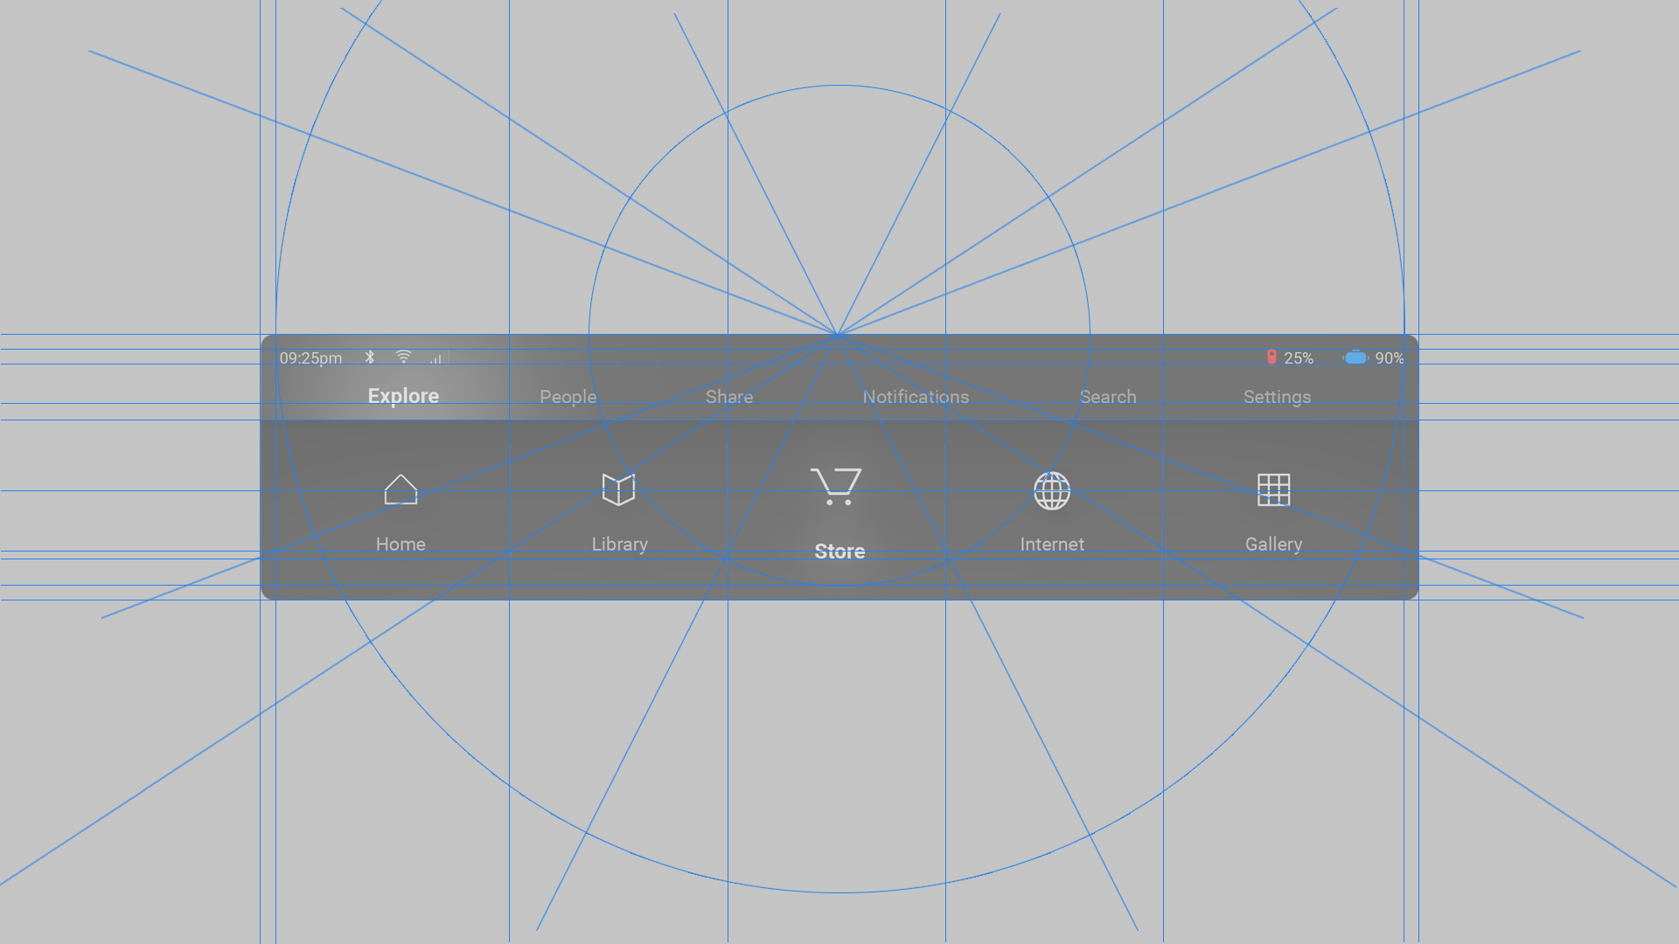Launch the Internet globe icon
1679x944 pixels.
coord(1052,490)
